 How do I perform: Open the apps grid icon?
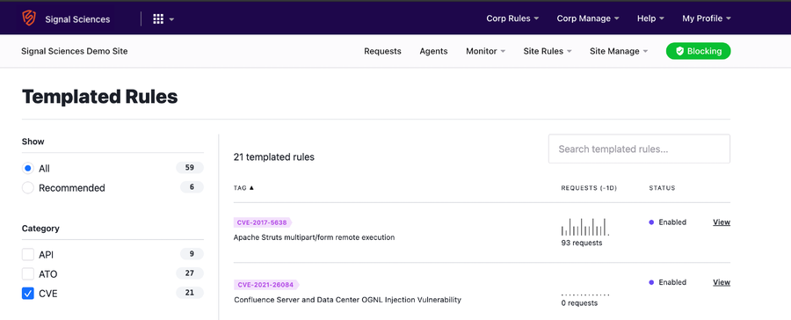(158, 19)
